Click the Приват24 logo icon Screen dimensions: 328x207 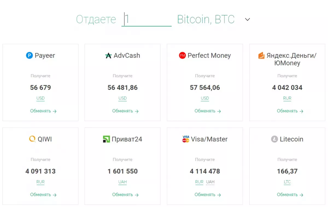tap(106, 139)
